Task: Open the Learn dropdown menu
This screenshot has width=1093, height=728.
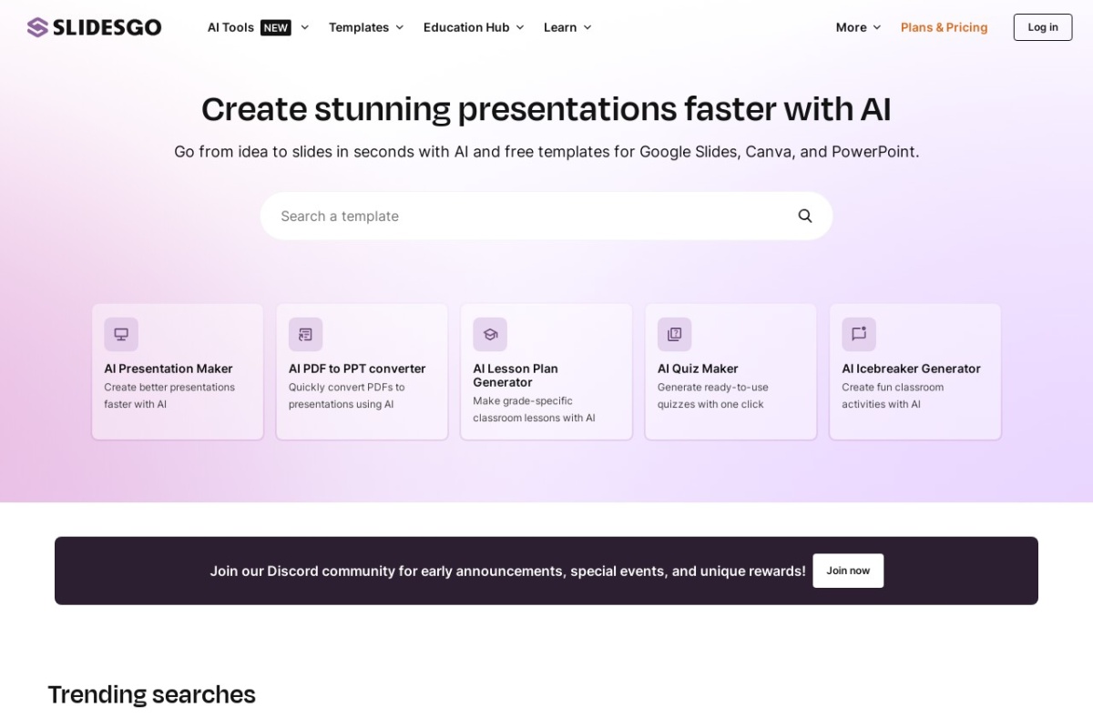Action: click(567, 27)
